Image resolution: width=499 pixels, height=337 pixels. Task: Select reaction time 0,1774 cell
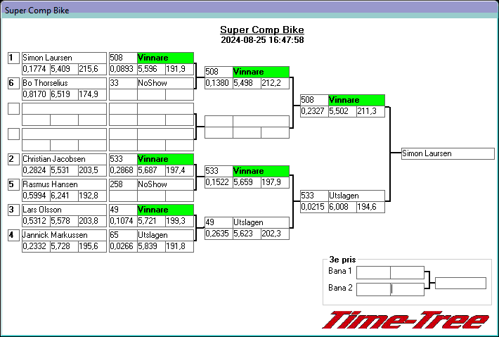tap(36, 69)
